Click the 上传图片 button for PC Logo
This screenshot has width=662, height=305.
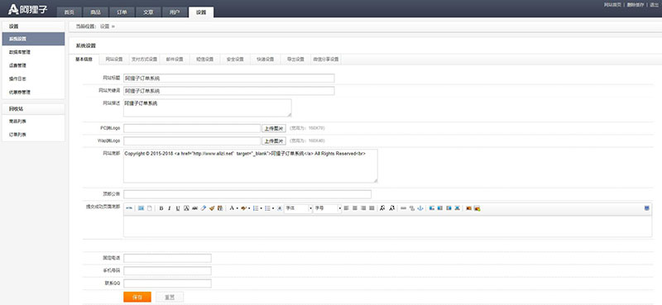click(274, 128)
